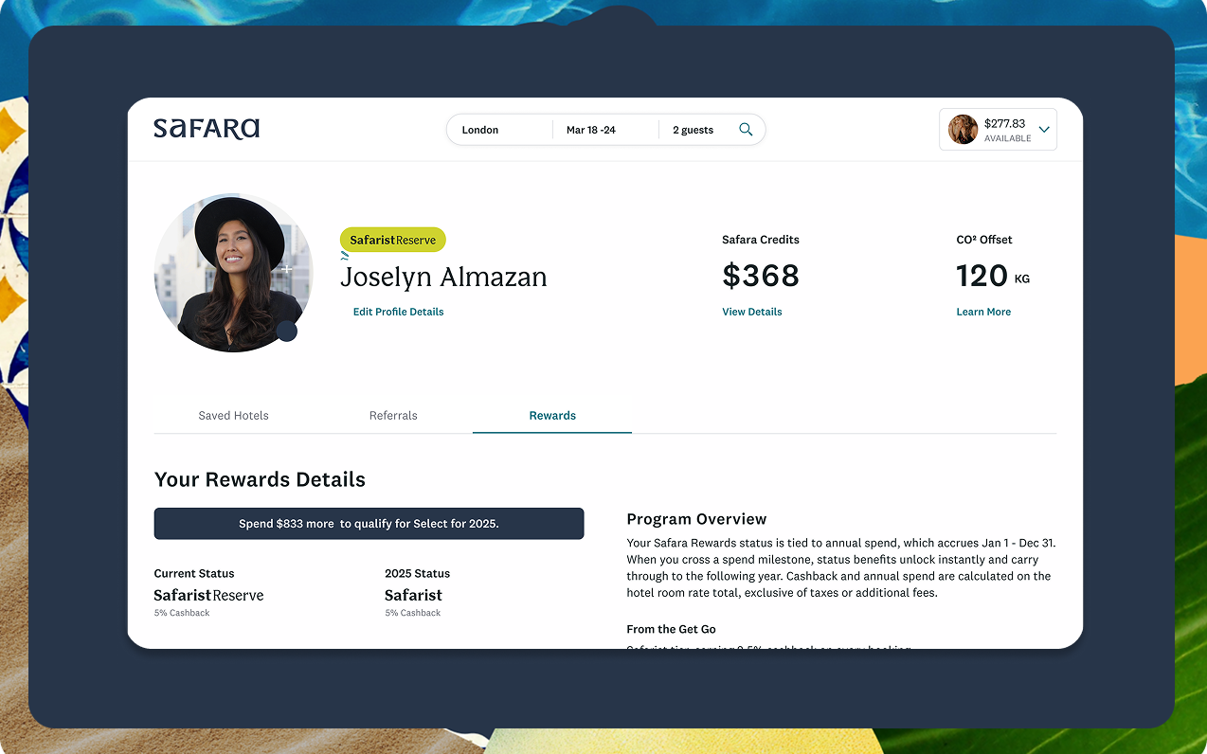Viewport: 1207px width, 754px height.
Task: Click the Safara logo
Action: [207, 129]
